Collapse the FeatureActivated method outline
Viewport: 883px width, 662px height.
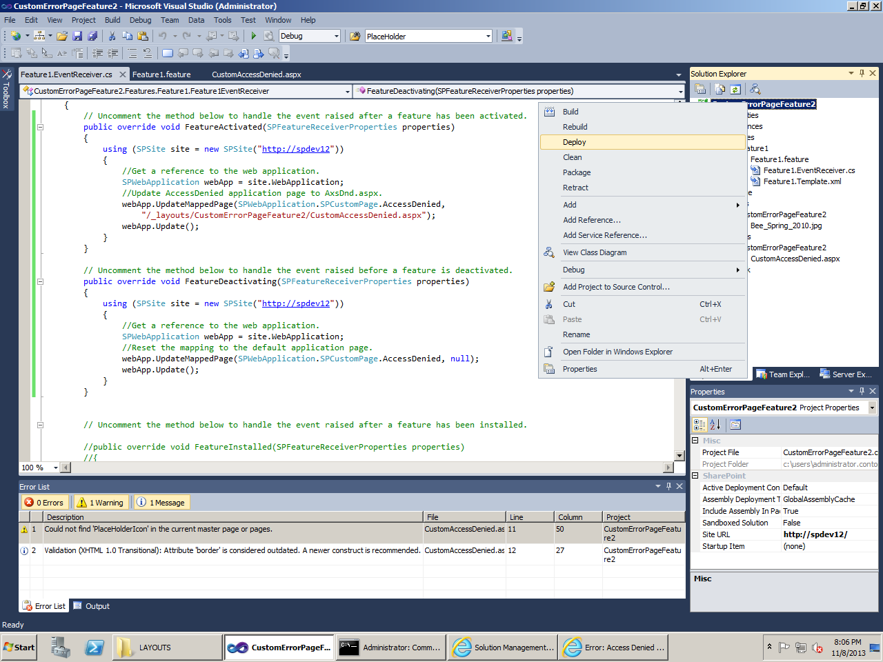pos(40,127)
